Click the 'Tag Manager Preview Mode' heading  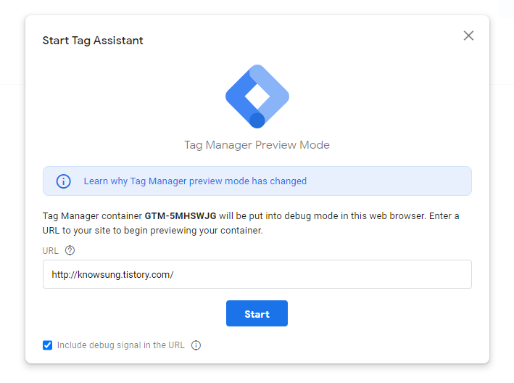coord(257,145)
